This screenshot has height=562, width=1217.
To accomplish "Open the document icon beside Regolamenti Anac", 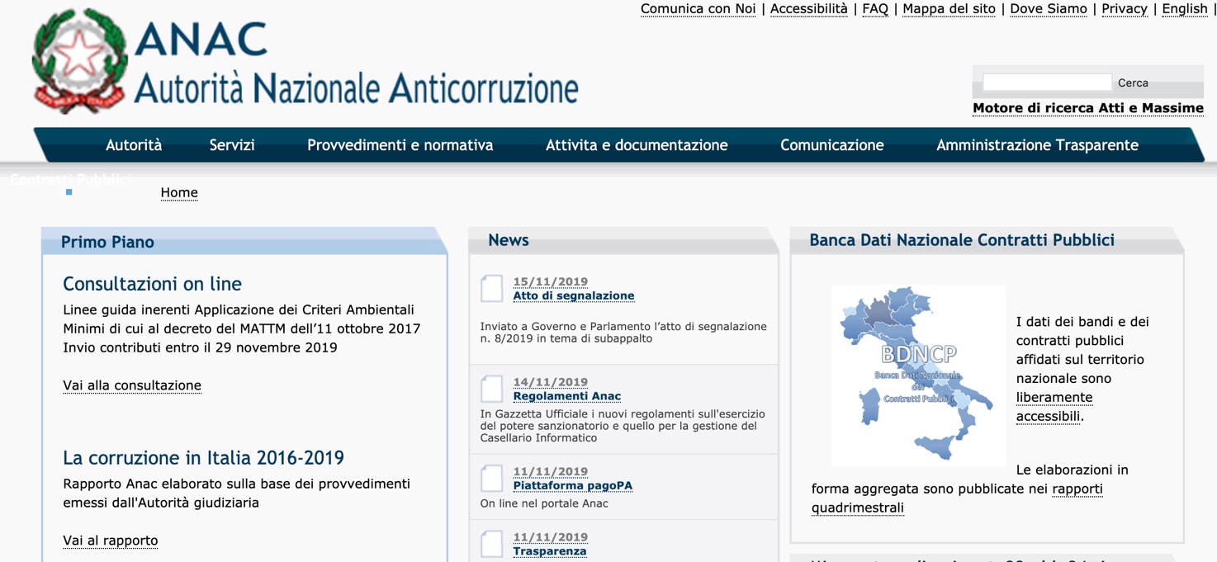I will pos(492,389).
